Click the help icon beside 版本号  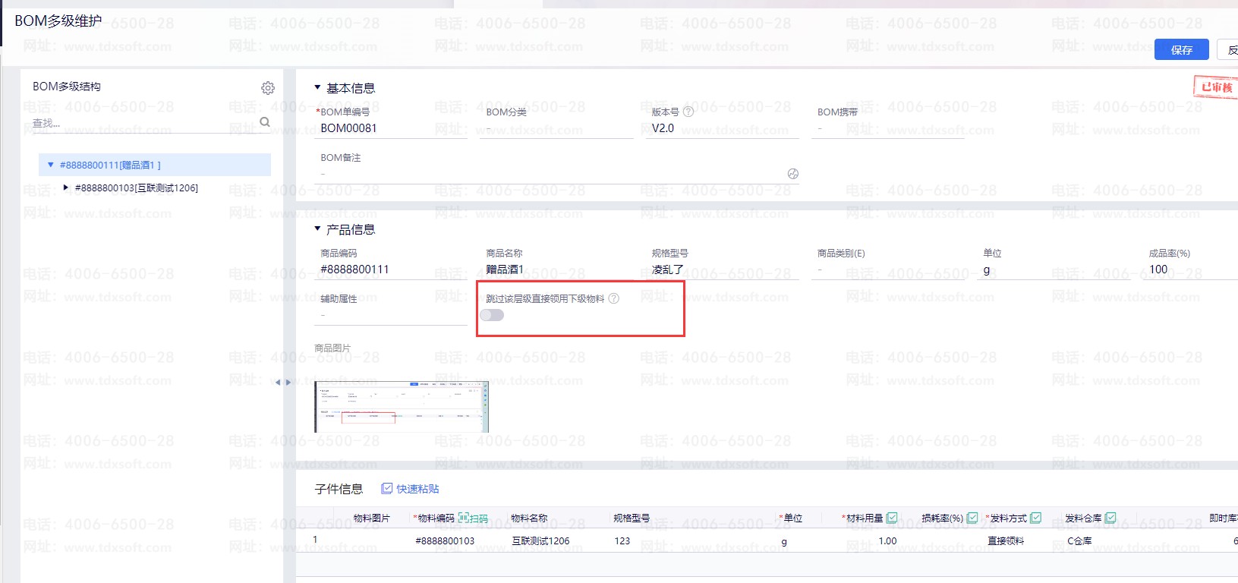688,112
